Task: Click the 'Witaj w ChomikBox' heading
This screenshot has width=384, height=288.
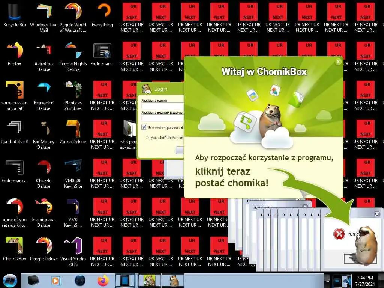Action: 264,72
